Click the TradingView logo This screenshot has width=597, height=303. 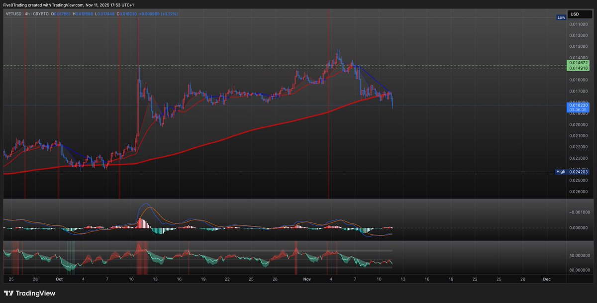(x=30, y=294)
